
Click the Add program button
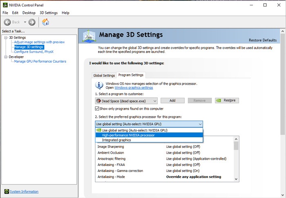tap(172, 101)
